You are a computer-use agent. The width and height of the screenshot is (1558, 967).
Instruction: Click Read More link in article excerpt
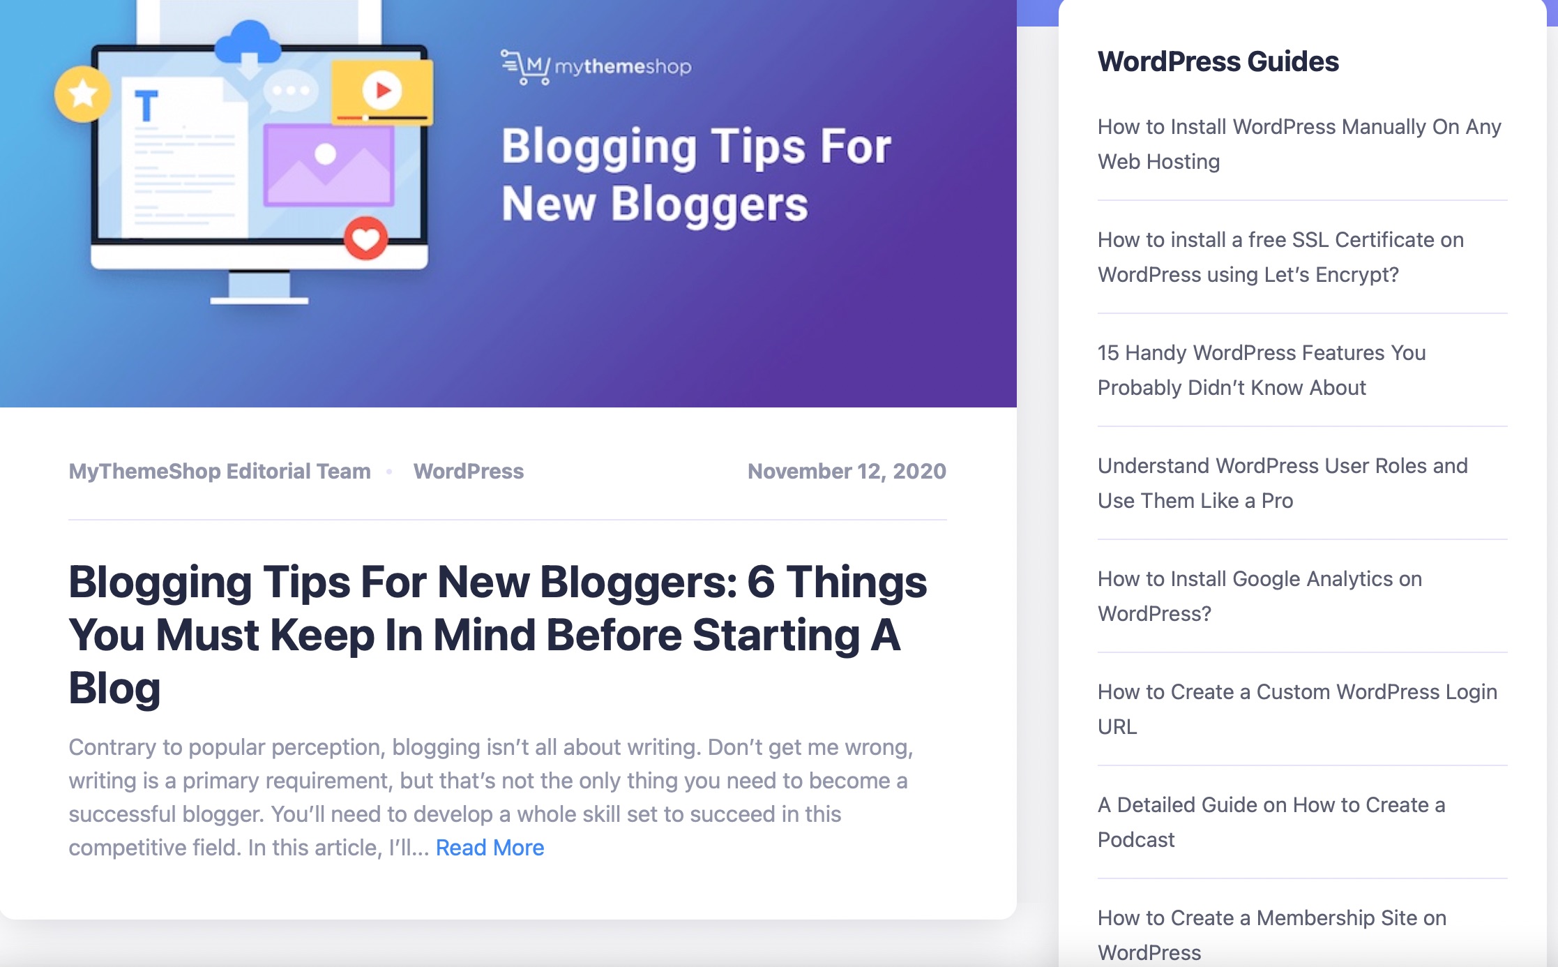tap(489, 847)
